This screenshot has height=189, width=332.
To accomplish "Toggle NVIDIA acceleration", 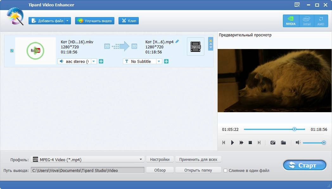I will coord(291,21).
